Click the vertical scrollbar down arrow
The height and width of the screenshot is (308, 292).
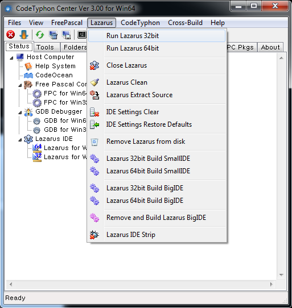coord(281,275)
